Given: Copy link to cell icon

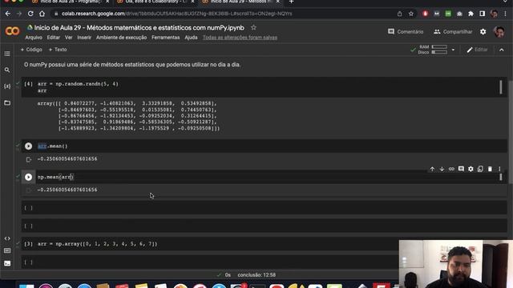Looking at the screenshot, I should point(451,169).
